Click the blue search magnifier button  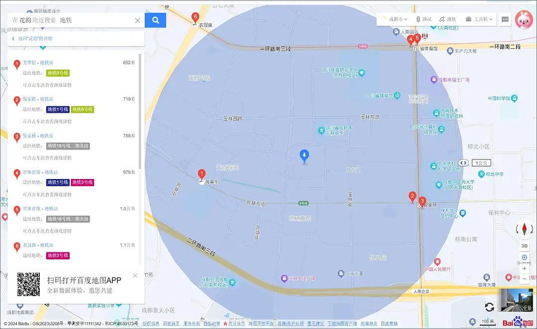point(155,20)
